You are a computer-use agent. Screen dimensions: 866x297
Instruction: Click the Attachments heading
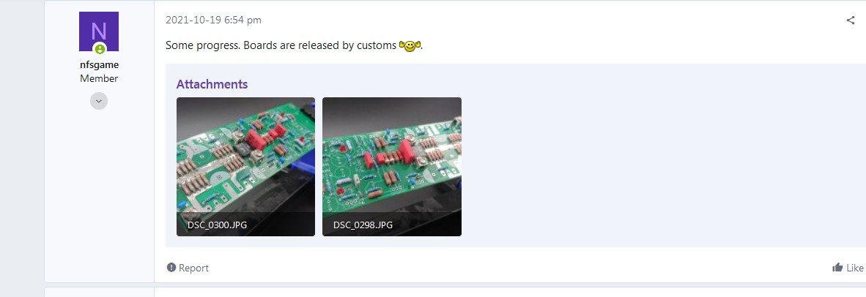click(x=212, y=84)
